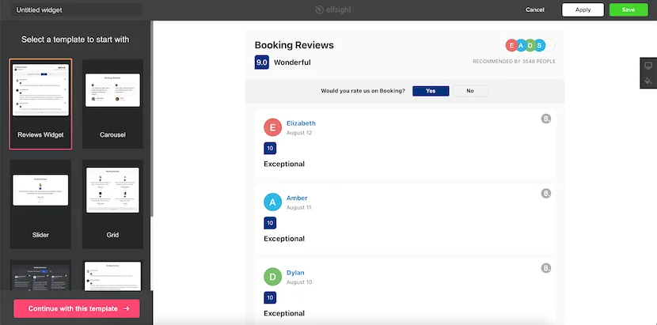
Task: Click Elizabeth's red E avatar in review
Action: pos(273,127)
